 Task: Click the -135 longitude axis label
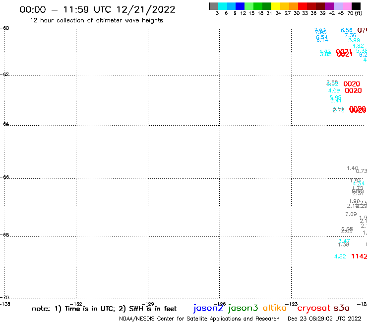pyautogui.click(x=5, y=304)
